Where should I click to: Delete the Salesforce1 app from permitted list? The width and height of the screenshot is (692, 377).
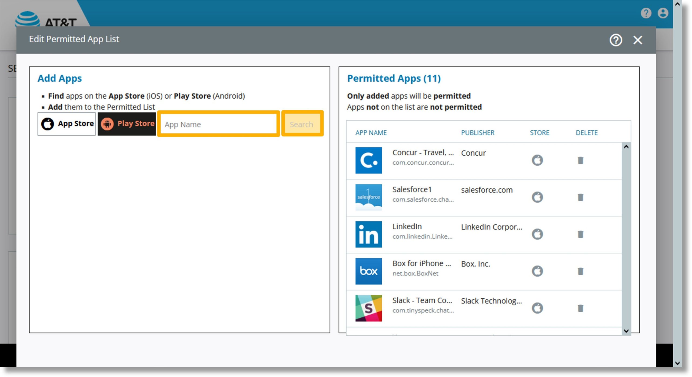[580, 197]
